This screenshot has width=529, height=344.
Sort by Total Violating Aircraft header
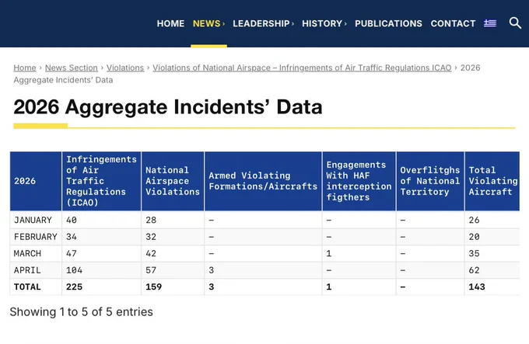[492, 181]
